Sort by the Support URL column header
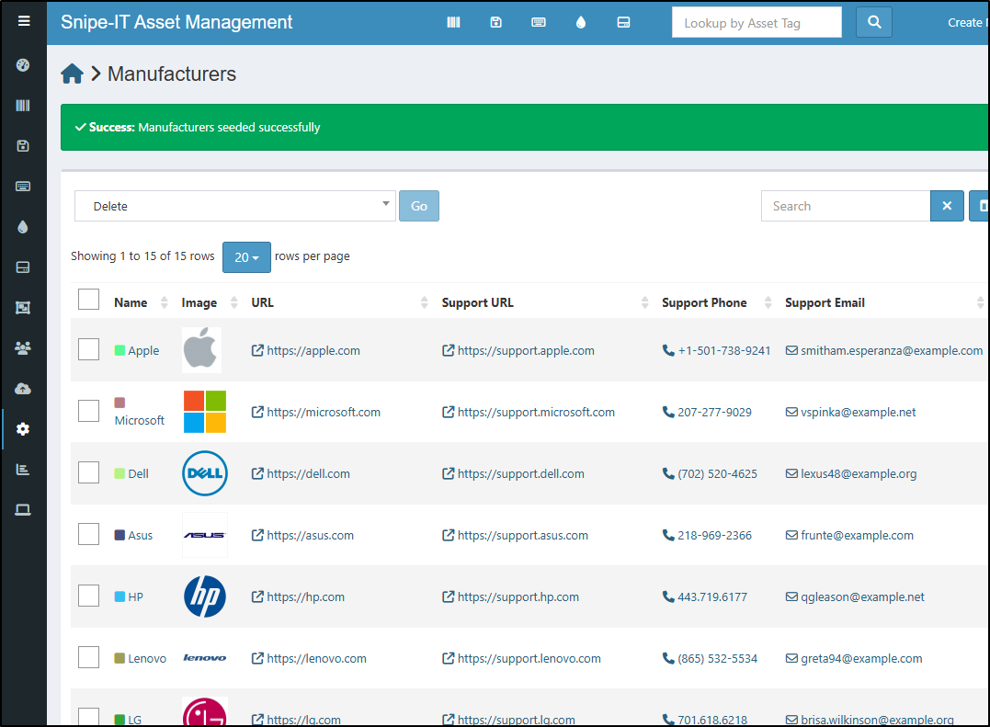Image resolution: width=990 pixels, height=727 pixels. (x=478, y=302)
